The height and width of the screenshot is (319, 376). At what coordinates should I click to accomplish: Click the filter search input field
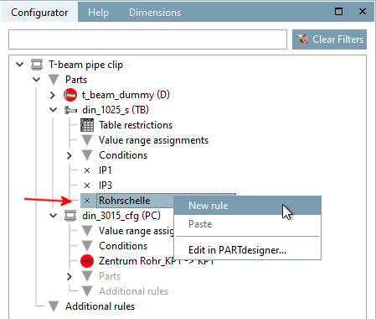tap(147, 39)
